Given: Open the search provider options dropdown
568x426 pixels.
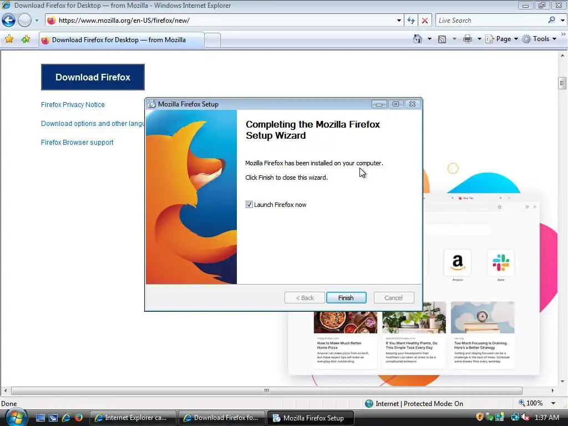Looking at the screenshot, I should point(562,21).
